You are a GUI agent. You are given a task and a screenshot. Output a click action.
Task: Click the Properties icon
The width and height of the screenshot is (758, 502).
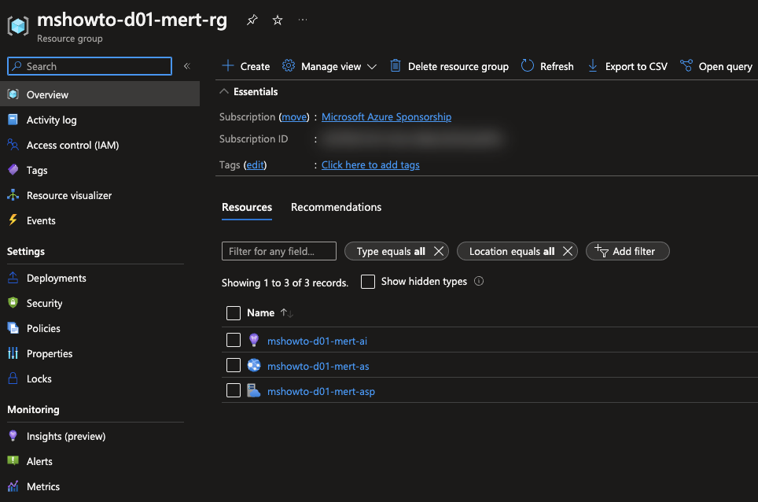point(13,353)
